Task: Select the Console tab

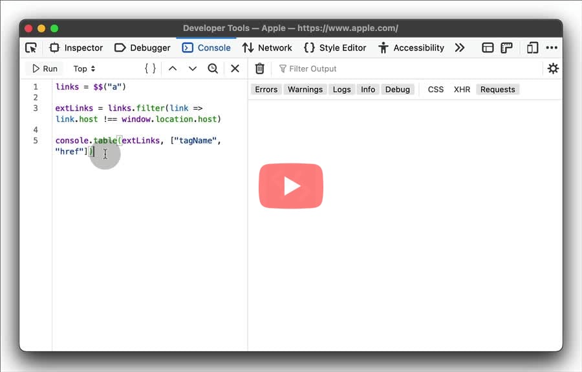Action: pos(206,48)
